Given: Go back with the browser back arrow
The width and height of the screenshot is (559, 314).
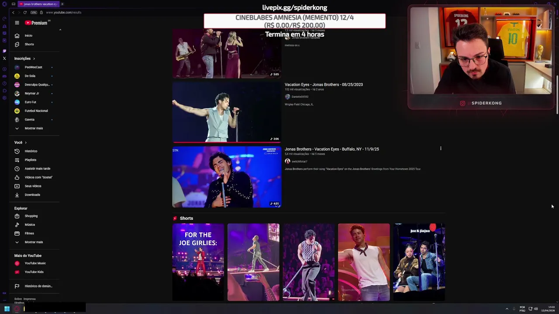Looking at the screenshot, I should click(x=13, y=12).
